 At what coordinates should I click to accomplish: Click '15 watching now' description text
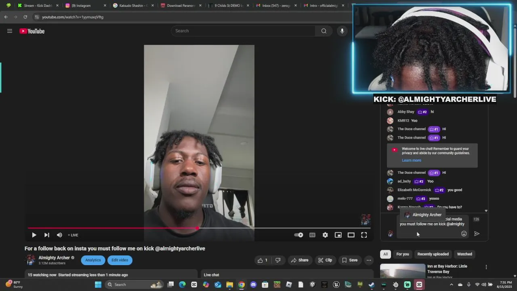click(x=42, y=275)
